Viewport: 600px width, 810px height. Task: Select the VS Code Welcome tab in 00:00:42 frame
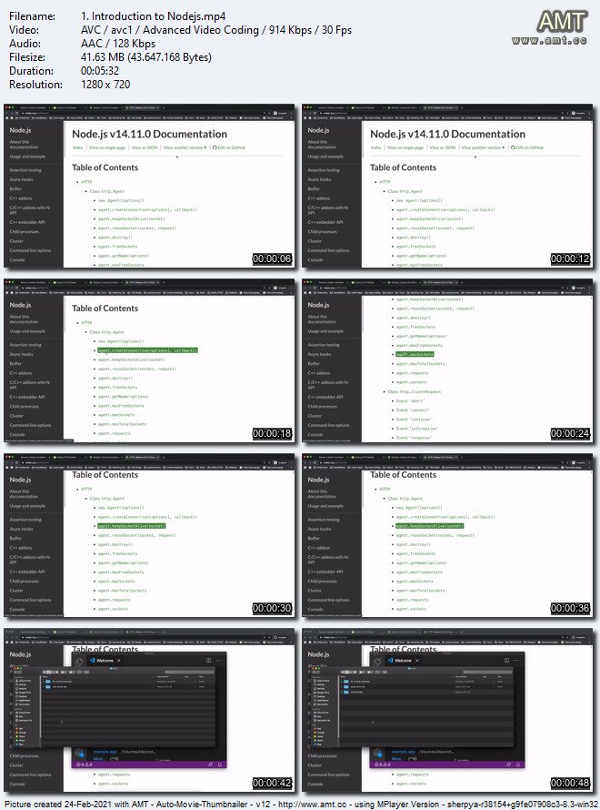(x=105, y=661)
